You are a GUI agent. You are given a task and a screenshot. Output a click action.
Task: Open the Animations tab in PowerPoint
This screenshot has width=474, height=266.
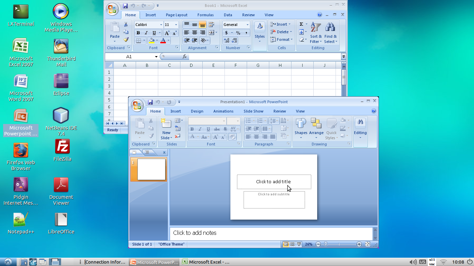coord(223,111)
